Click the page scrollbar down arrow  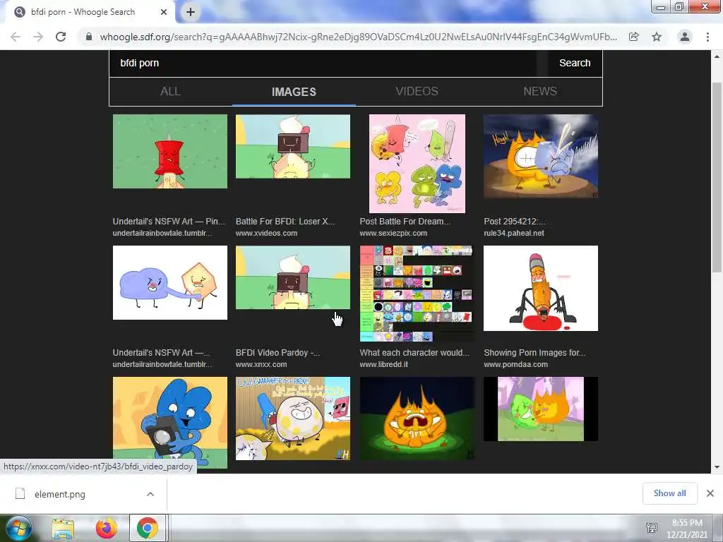coord(717,467)
